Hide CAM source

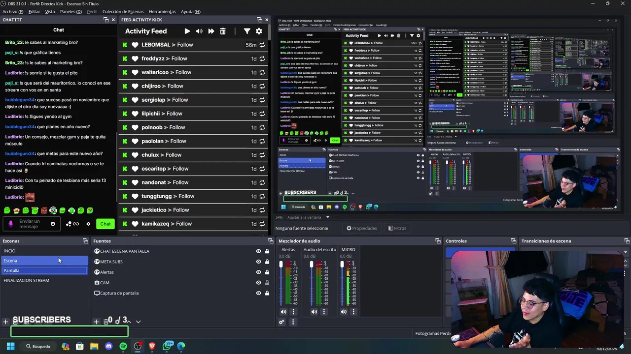(258, 283)
